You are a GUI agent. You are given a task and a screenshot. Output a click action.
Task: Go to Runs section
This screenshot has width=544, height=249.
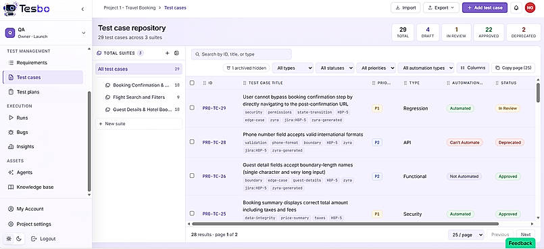coord(43,118)
